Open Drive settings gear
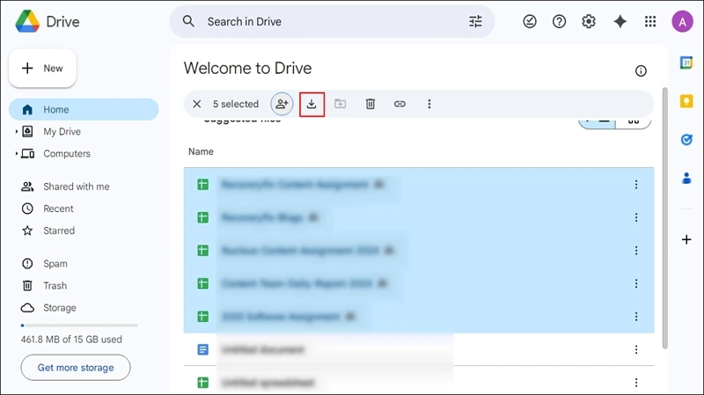The height and width of the screenshot is (395, 704). point(589,21)
